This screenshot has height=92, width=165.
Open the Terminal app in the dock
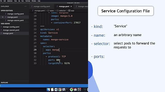(x=68, y=89)
